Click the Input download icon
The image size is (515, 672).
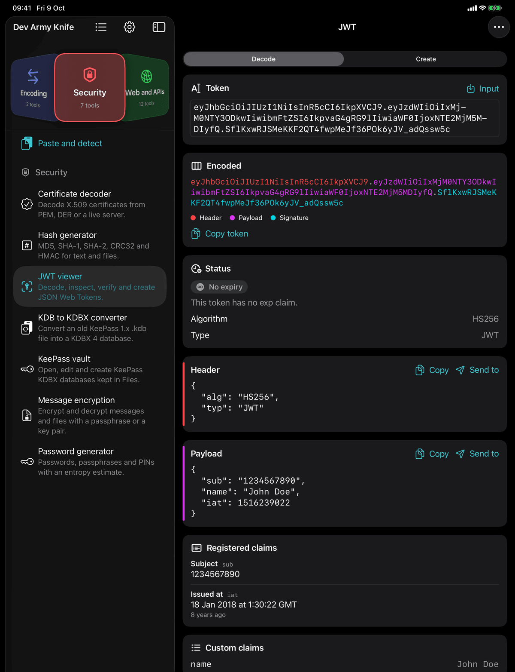471,89
